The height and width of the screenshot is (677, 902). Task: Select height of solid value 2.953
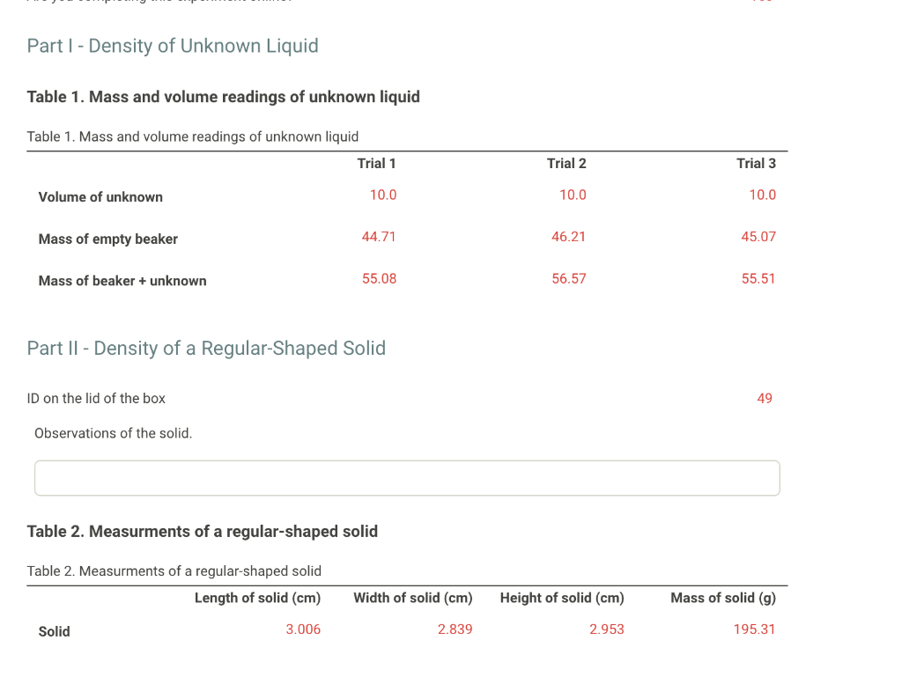click(x=607, y=629)
